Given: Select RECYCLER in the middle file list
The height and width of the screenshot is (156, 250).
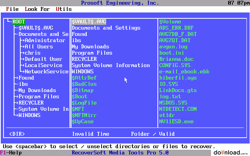Looking at the screenshot, I should coord(84,59).
